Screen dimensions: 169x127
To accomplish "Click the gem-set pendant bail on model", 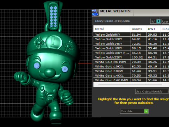I will (x=53, y=16).
